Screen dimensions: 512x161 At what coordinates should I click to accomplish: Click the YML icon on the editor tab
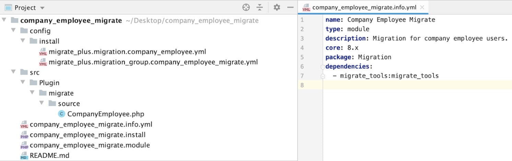306,7
